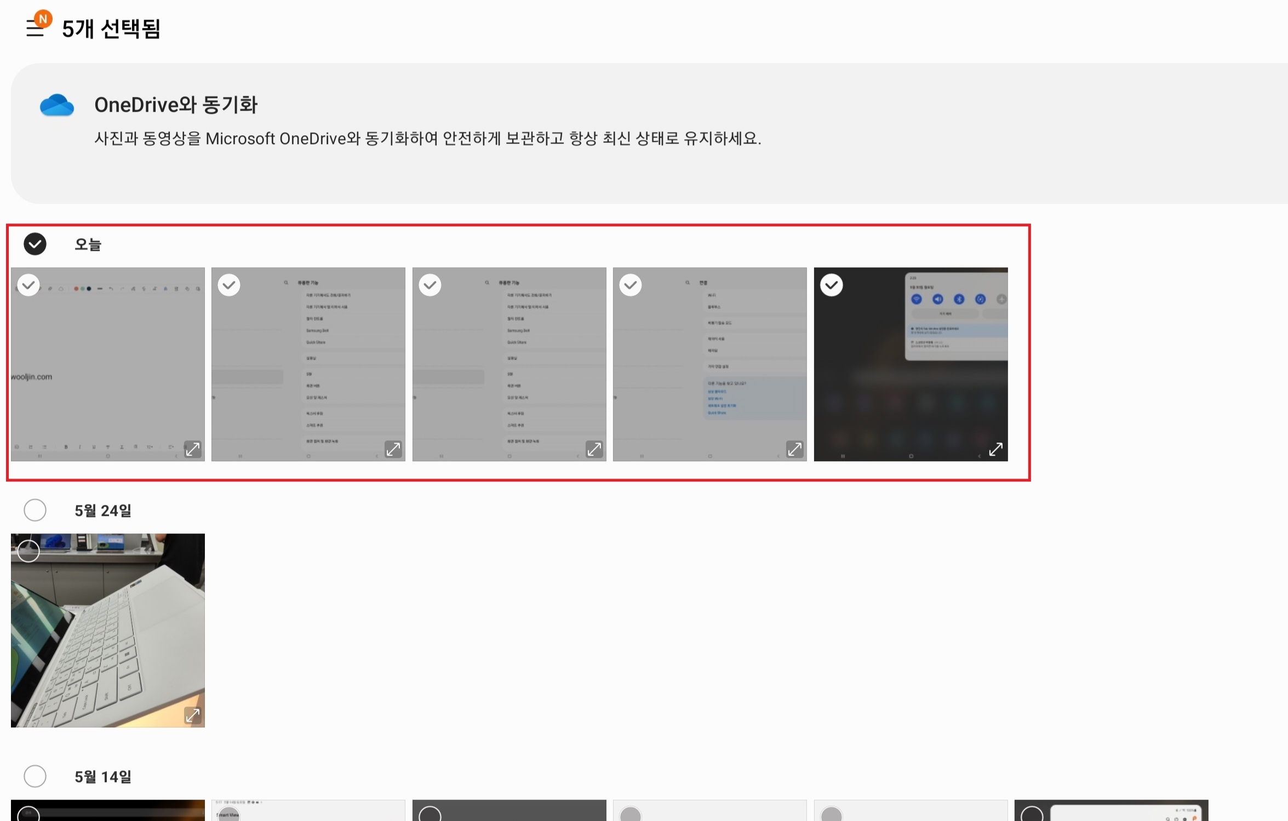Image resolution: width=1288 pixels, height=821 pixels.
Task: Deselect the dark quick-panel screenshot
Action: [831, 285]
